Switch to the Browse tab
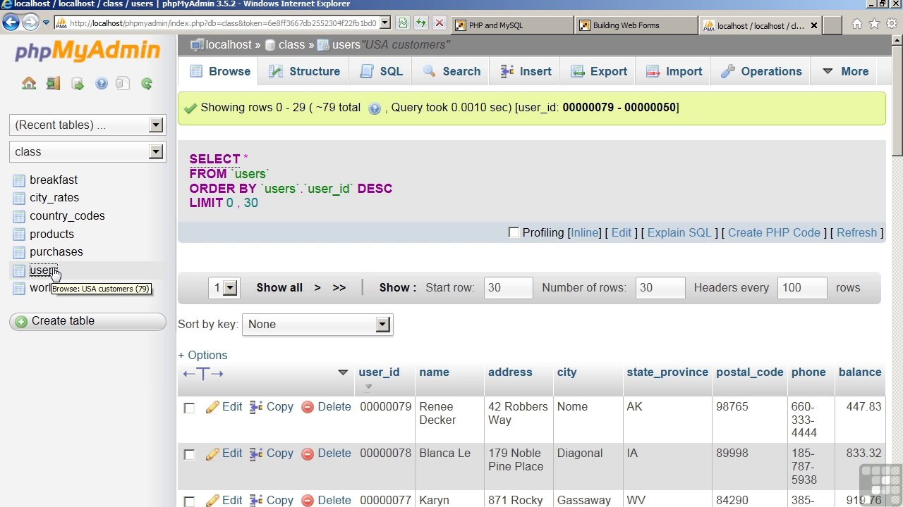This screenshot has height=507, width=903. (220, 72)
